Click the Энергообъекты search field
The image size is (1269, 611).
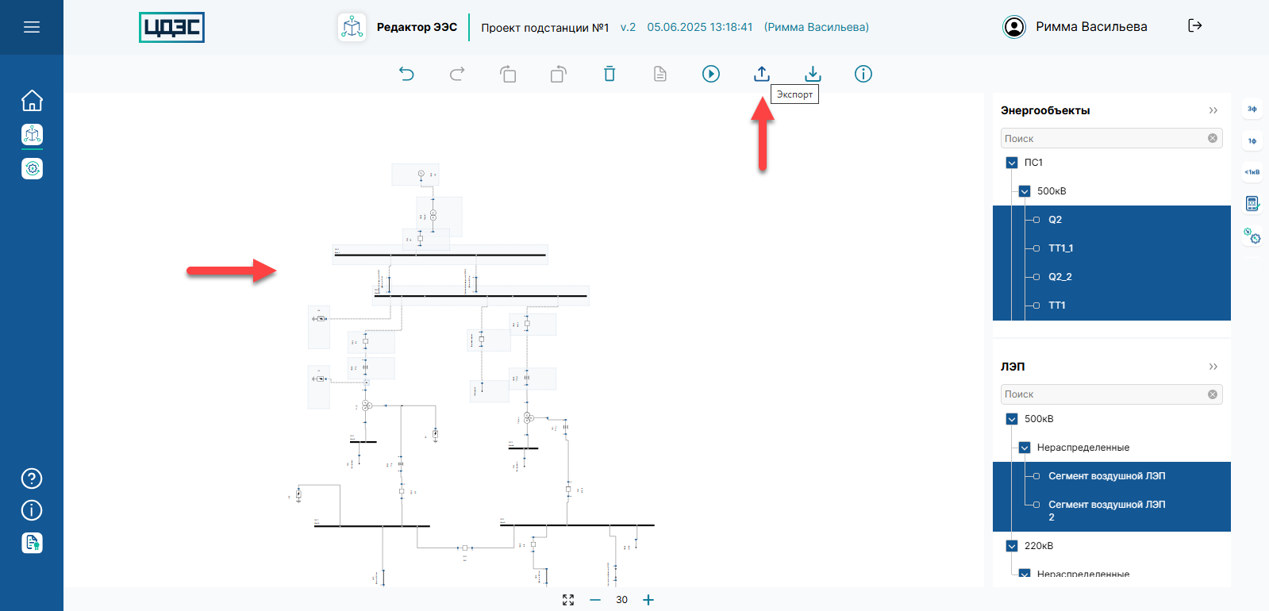(x=1103, y=138)
